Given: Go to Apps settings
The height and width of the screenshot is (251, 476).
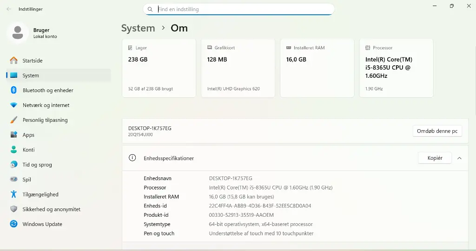Looking at the screenshot, I should click(28, 135).
